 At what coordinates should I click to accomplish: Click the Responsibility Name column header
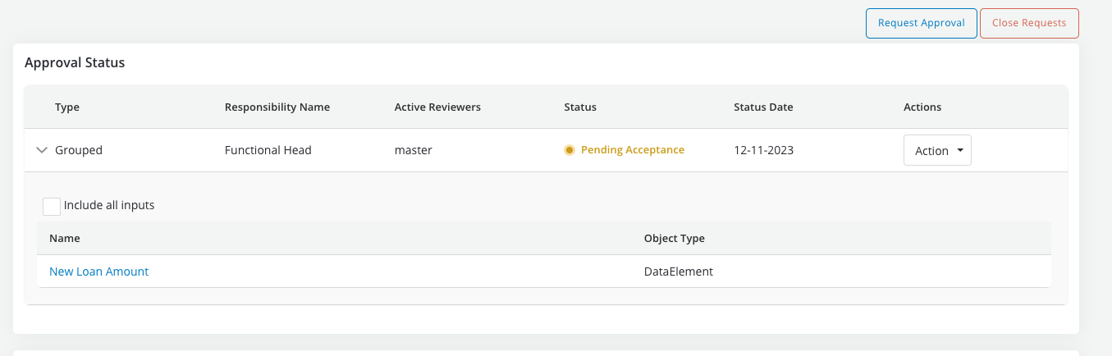click(277, 107)
